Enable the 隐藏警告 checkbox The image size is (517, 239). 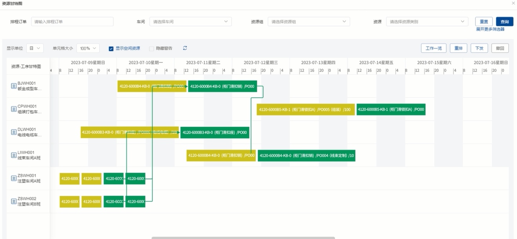151,49
